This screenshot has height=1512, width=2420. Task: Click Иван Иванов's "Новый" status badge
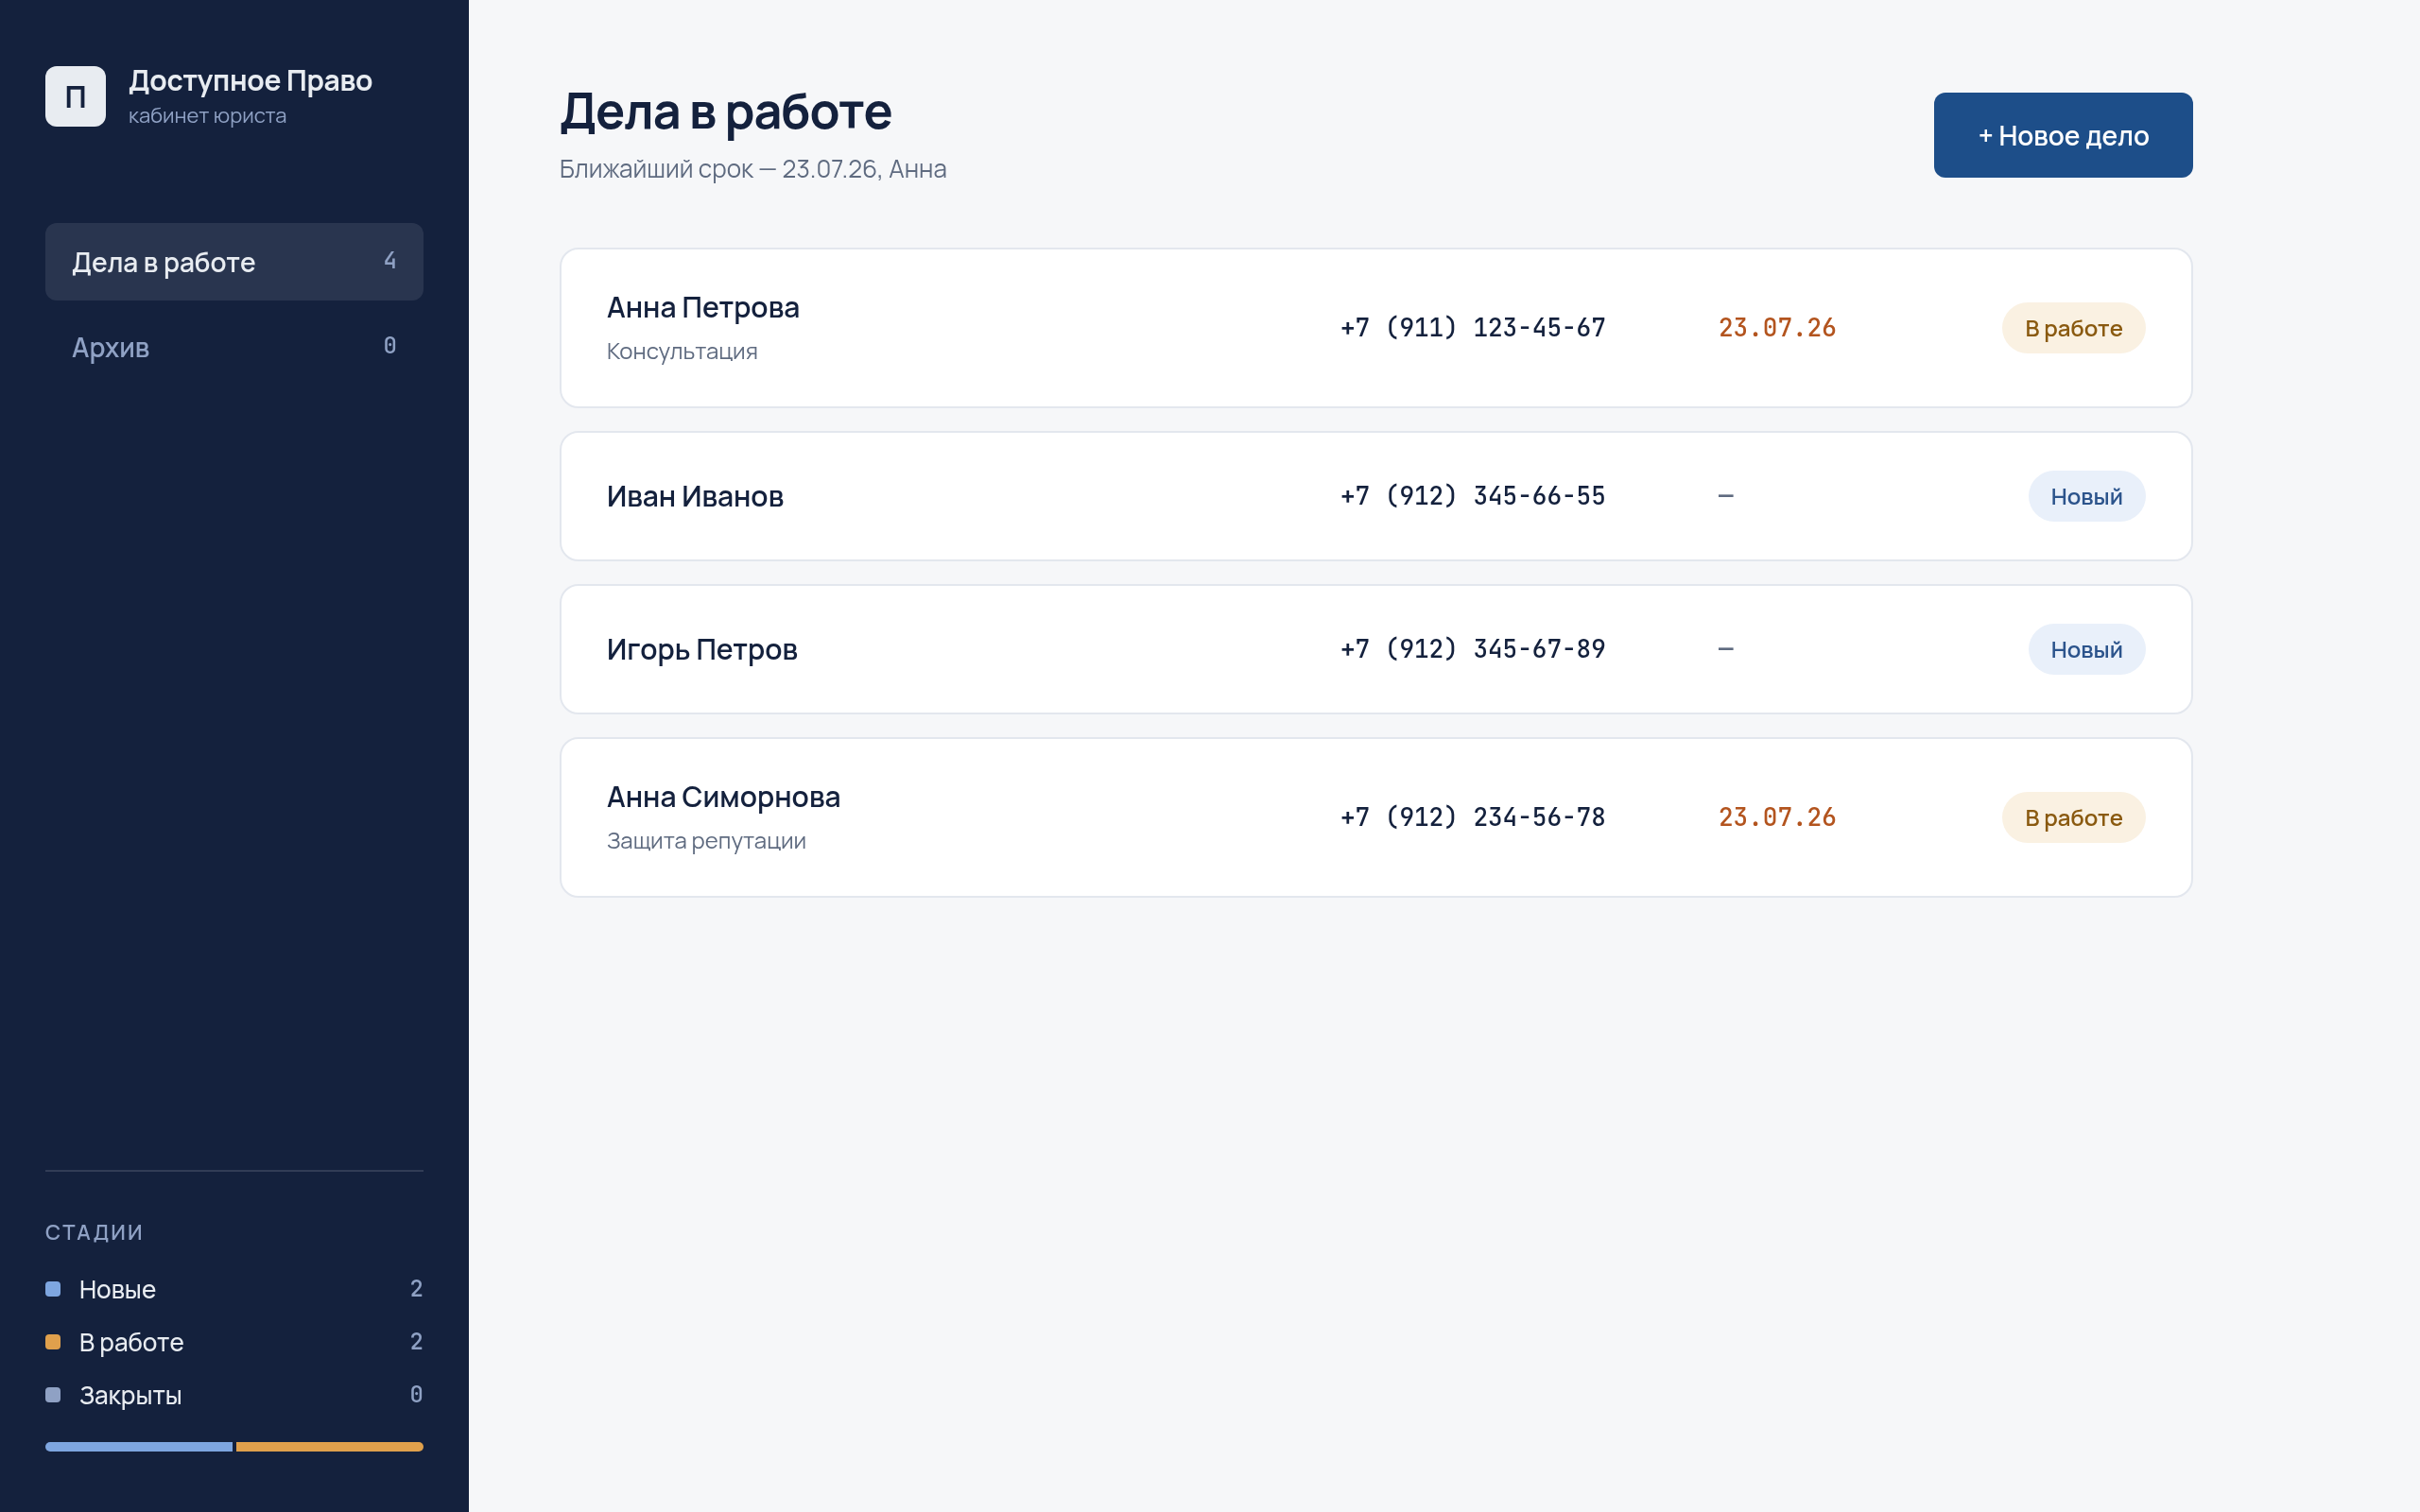coord(2086,496)
